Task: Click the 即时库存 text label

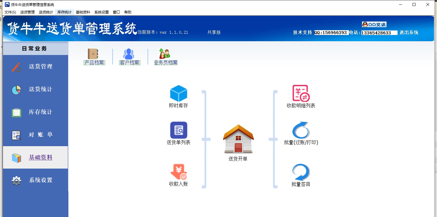Action: [179, 106]
